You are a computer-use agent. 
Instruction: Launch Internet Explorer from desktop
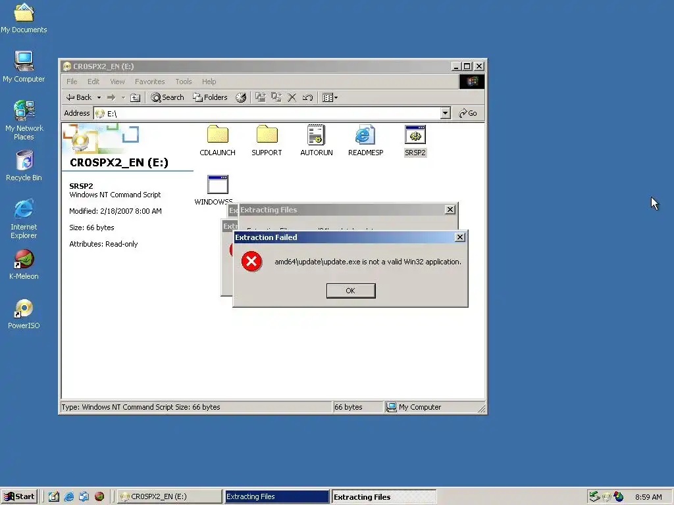coord(24,218)
